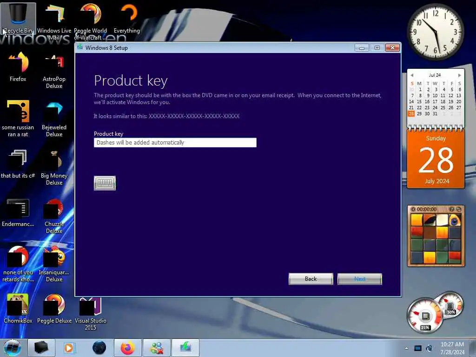Screen dimensions: 476x357
Task: Switch to Firefox in the taskbar
Action: click(x=128, y=348)
